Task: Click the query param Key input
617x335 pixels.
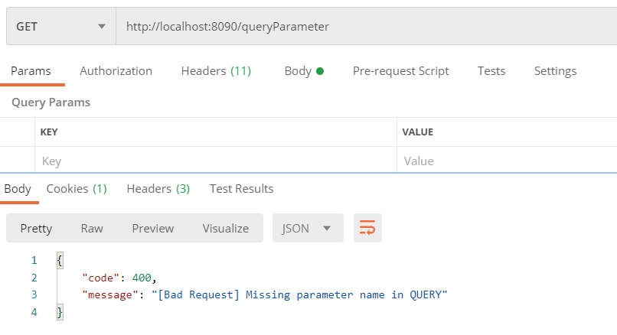Action: point(216,161)
